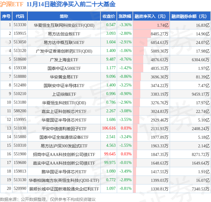Open 鹏华国证半导体芯片ETF entry

click(x=64, y=172)
